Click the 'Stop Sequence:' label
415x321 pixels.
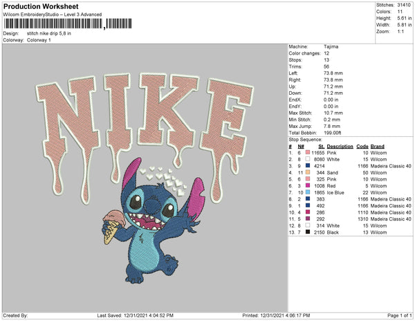306,140
